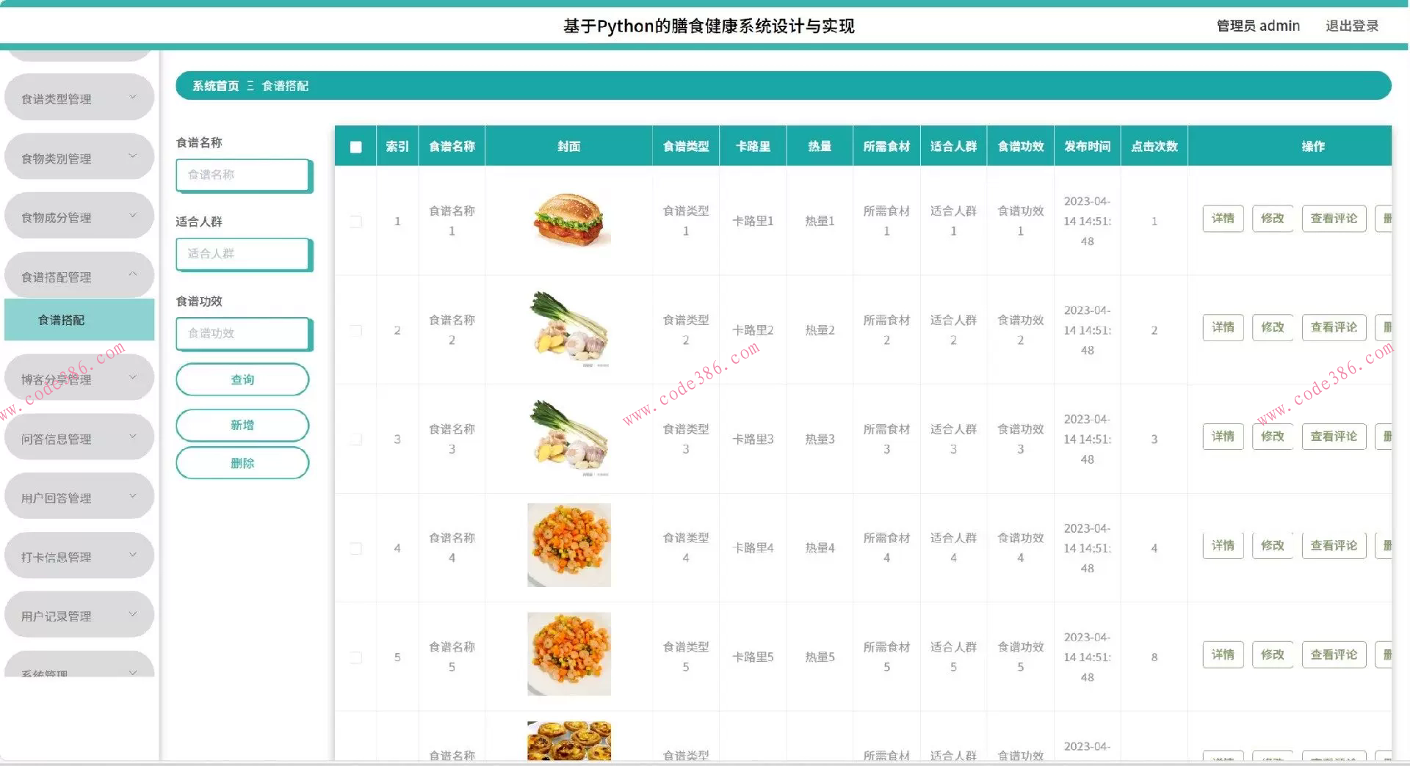Collapse the 食谱搭配管理 sidebar menu
Image resolution: width=1410 pixels, height=766 pixels.
(x=79, y=275)
